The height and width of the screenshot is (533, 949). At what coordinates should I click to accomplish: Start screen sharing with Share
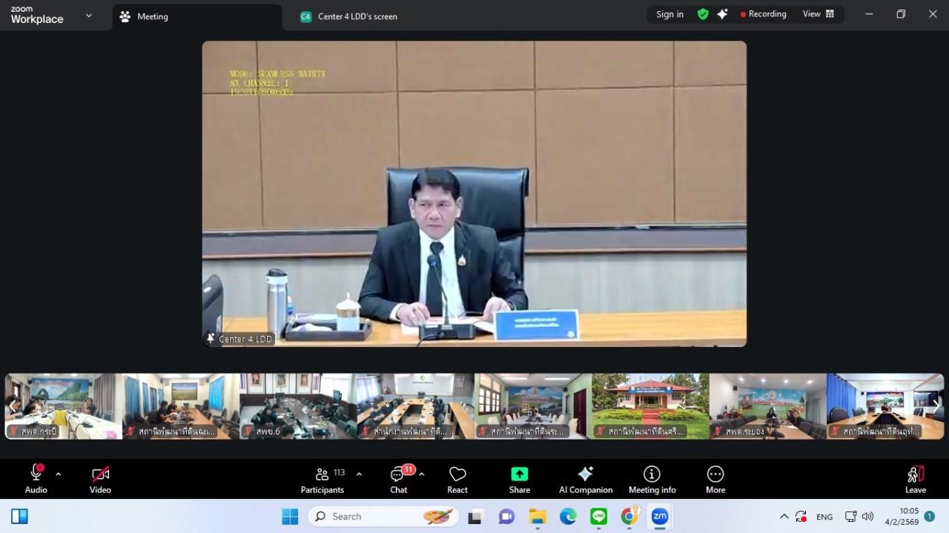click(x=519, y=479)
